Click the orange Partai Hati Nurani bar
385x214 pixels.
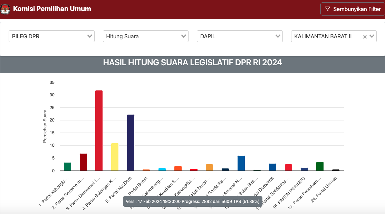(x=209, y=167)
